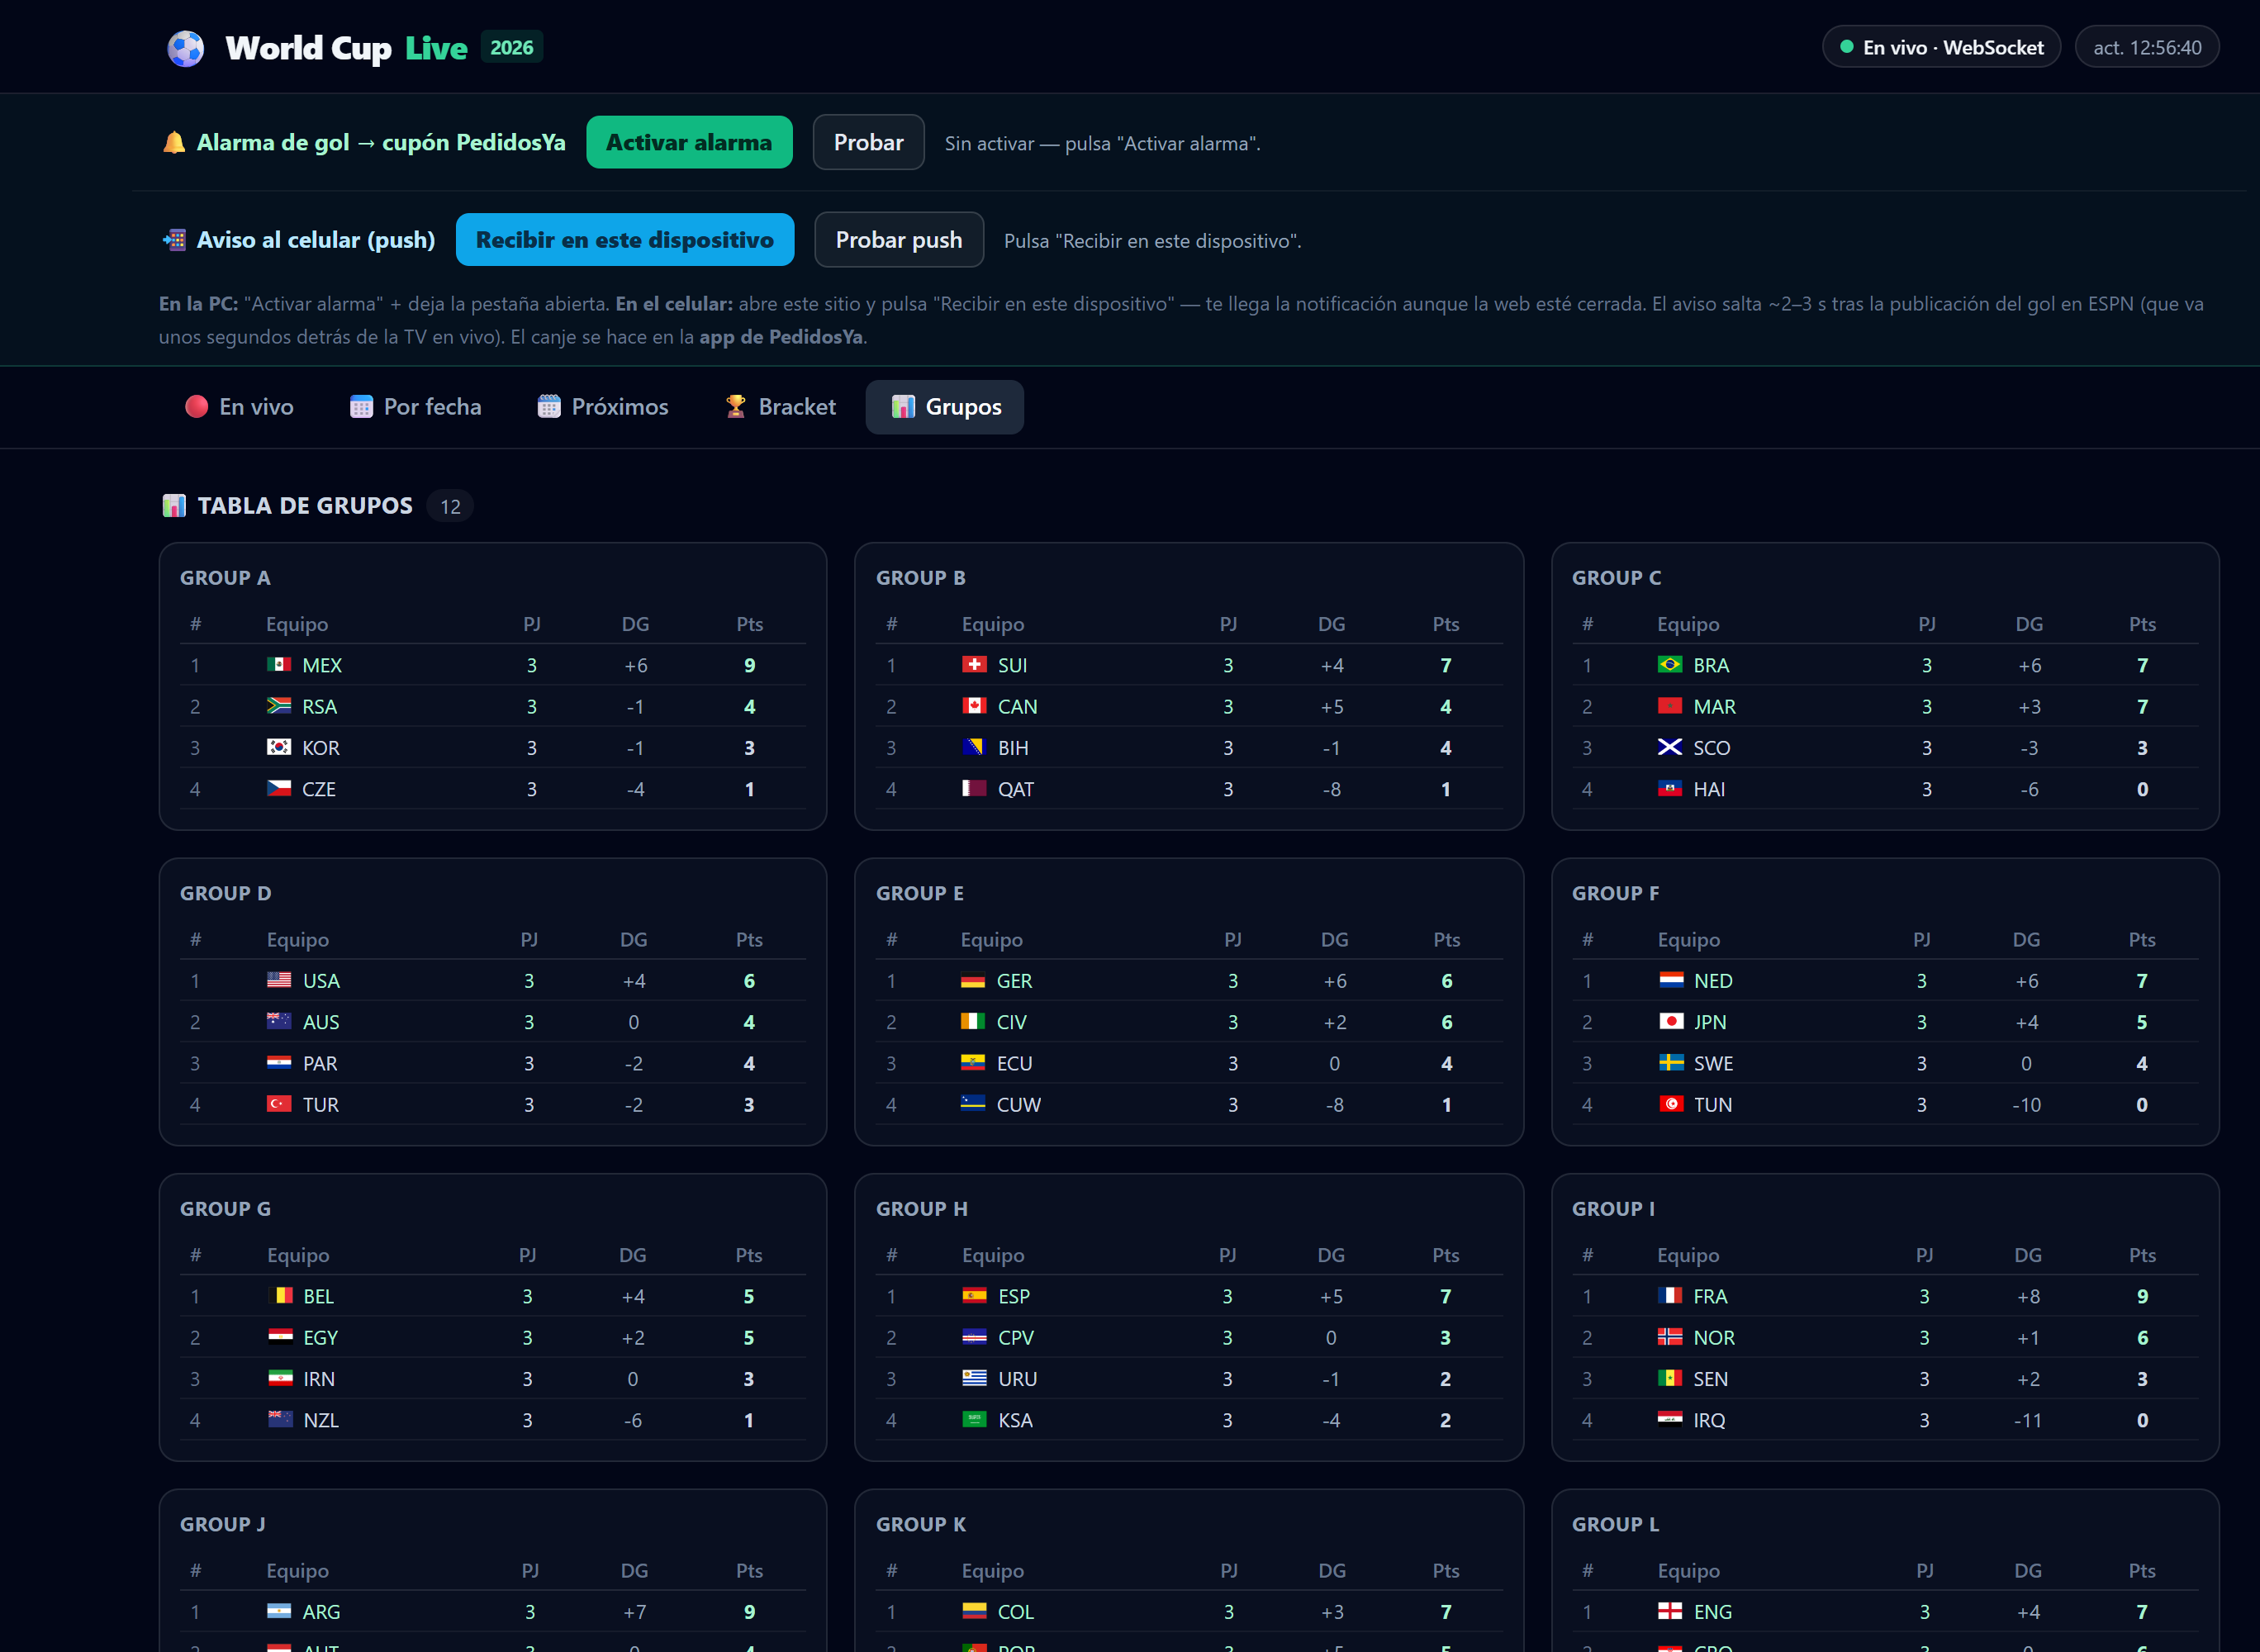Click the Sweden flag next to SWE
Viewport: 2260px width, 1652px height.
(1671, 1063)
